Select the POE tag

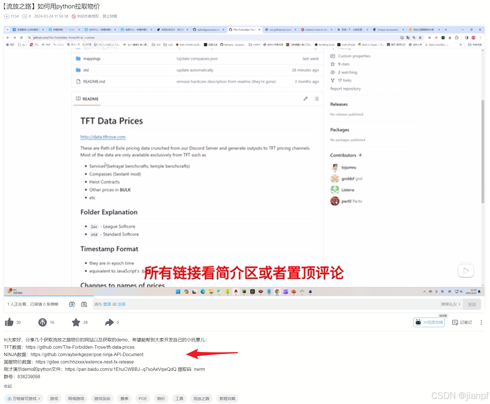143,399
